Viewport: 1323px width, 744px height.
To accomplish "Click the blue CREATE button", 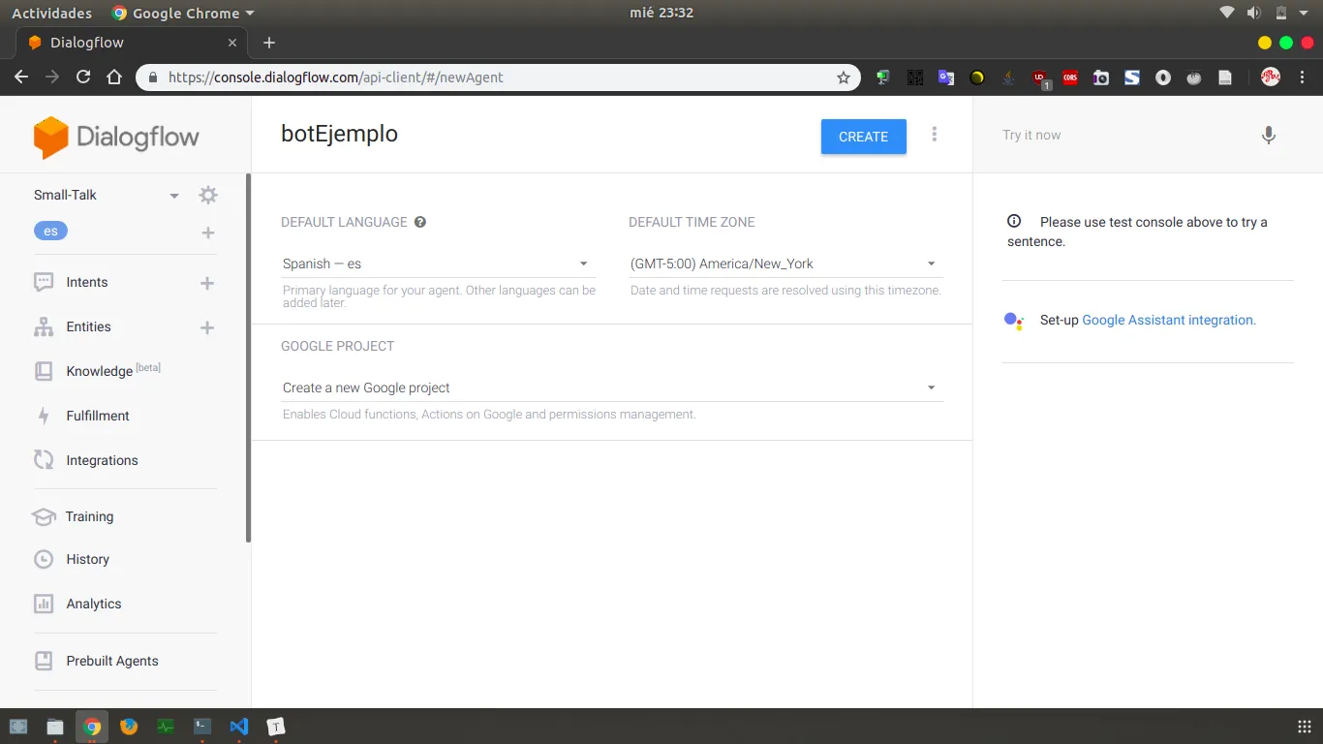I will pyautogui.click(x=863, y=137).
